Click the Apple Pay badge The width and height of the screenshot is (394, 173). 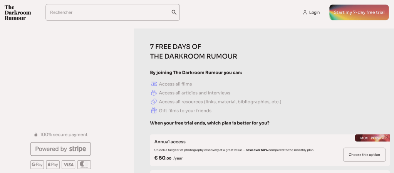pyautogui.click(x=53, y=165)
